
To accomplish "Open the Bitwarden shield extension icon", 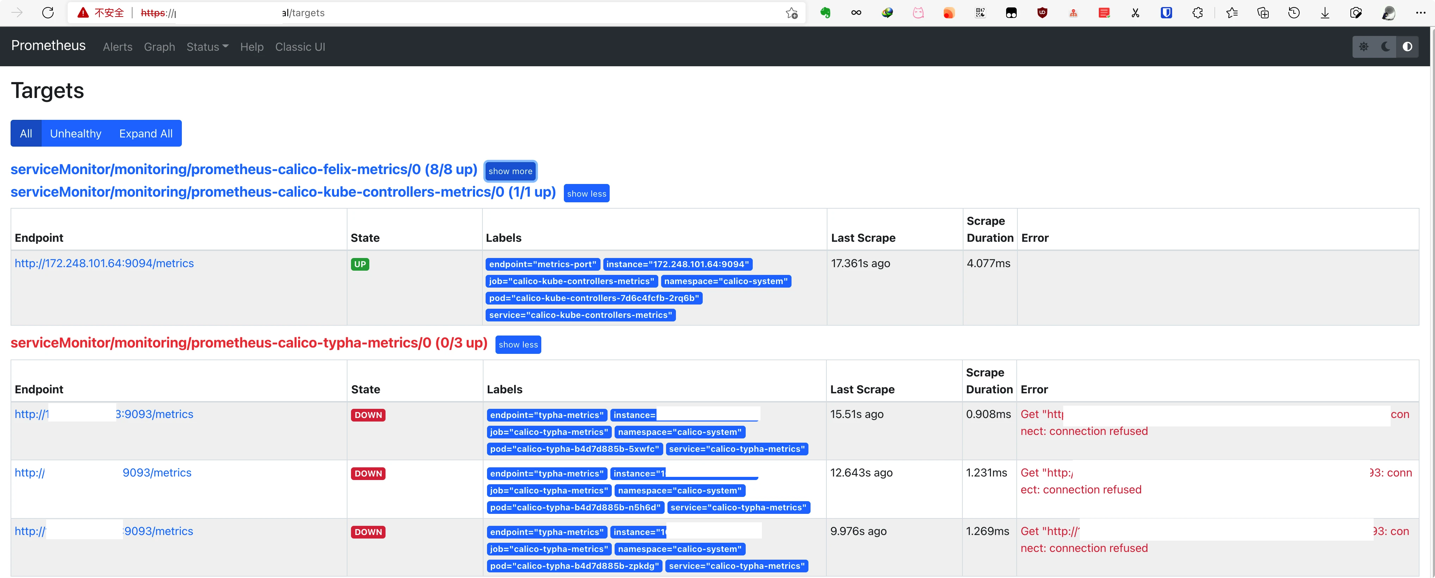I will pyautogui.click(x=1166, y=13).
